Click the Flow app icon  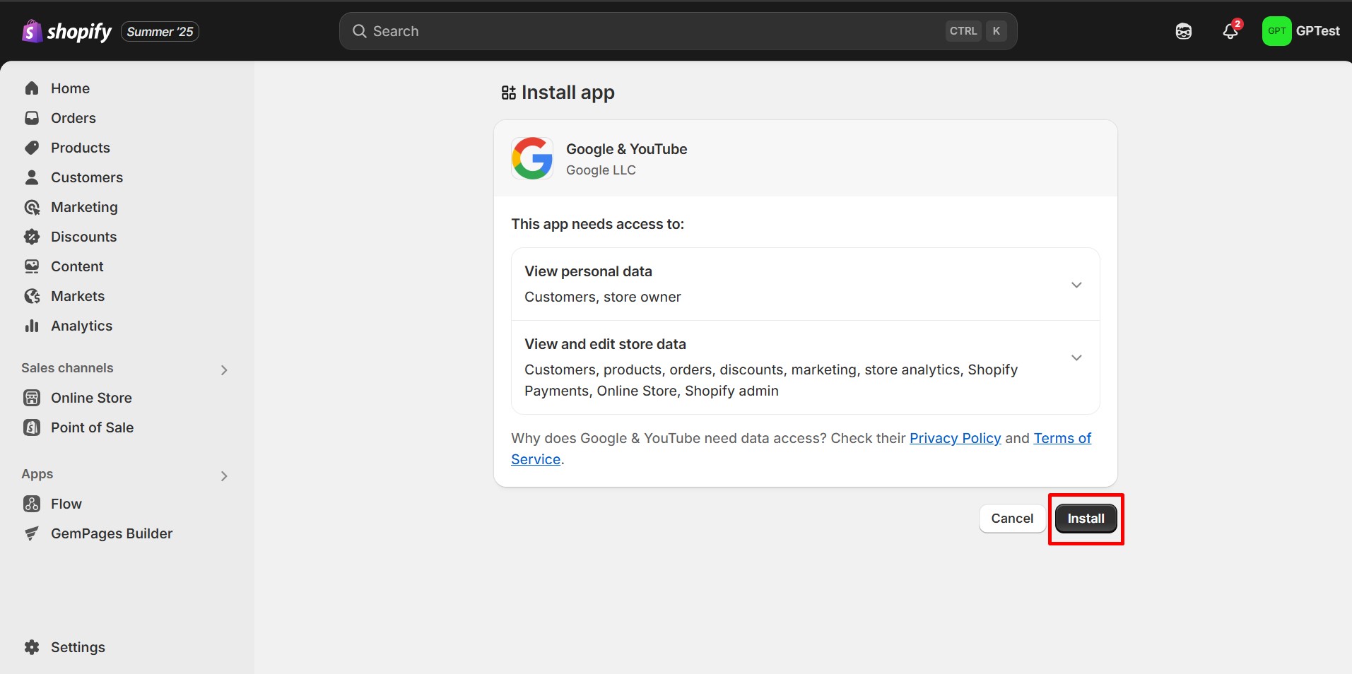coord(32,504)
